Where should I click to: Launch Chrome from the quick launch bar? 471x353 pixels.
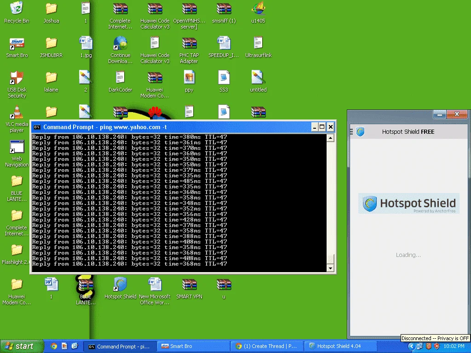click(54, 346)
